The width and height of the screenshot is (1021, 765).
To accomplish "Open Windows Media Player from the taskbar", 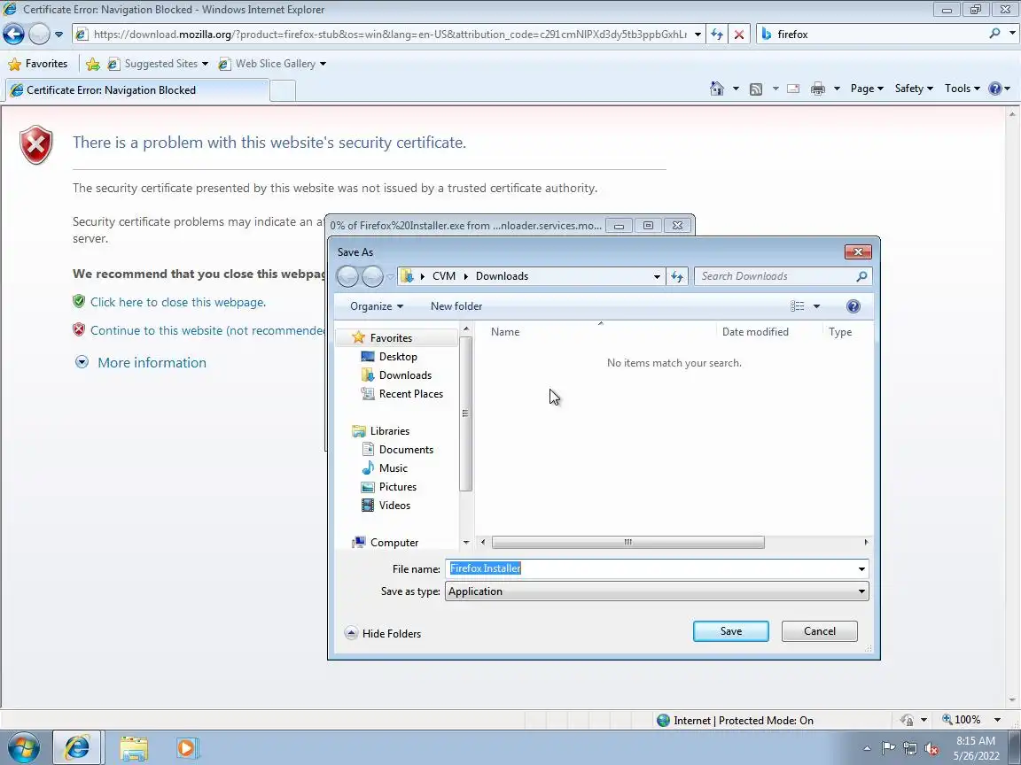I will [x=187, y=748].
